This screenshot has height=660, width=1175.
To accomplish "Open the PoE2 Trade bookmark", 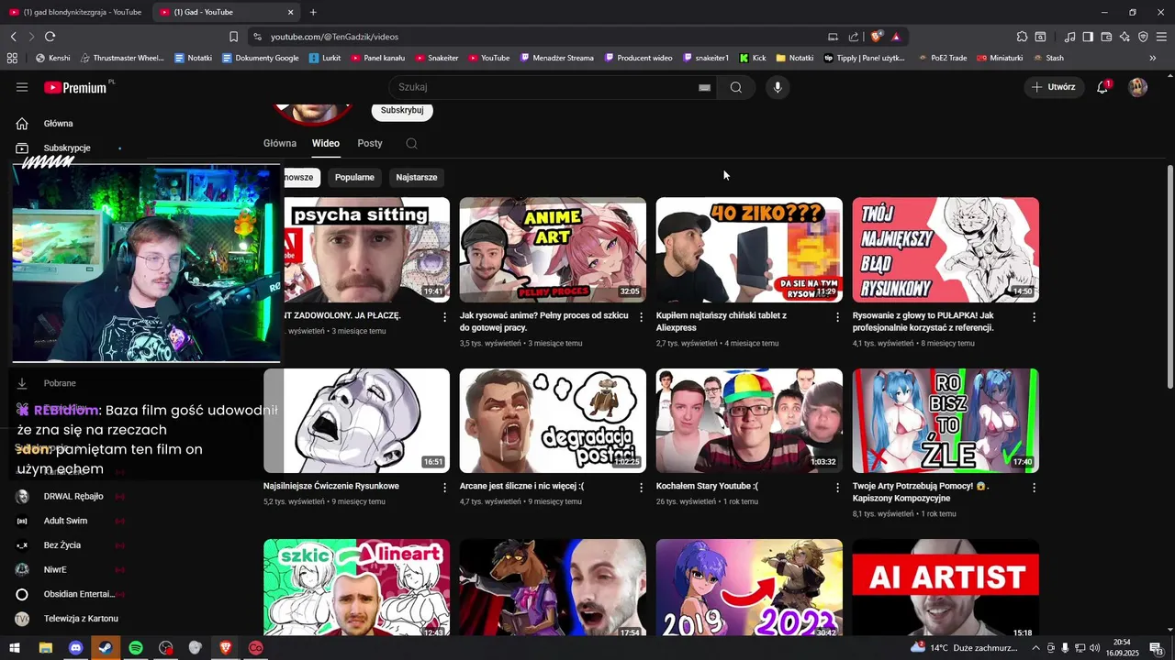I will tap(942, 58).
